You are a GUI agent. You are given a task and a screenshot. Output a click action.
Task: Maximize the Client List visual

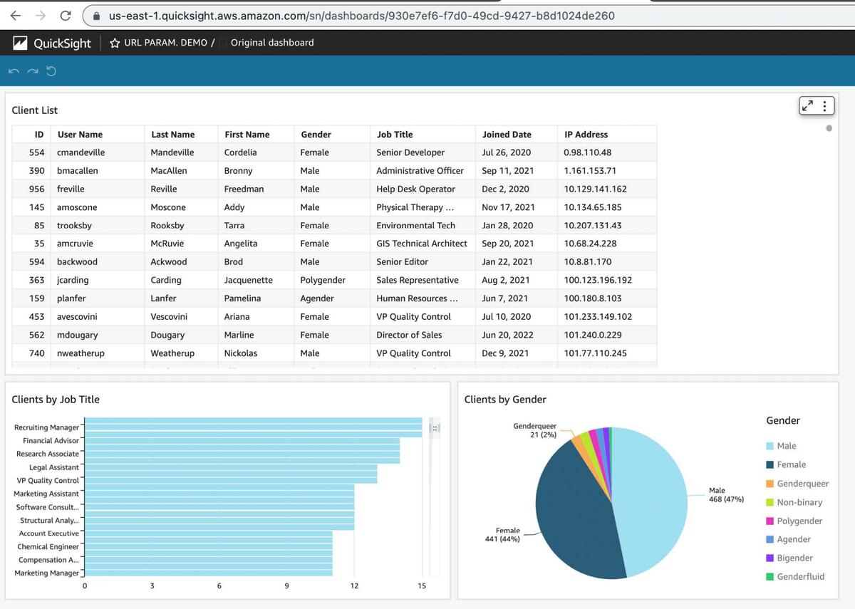[x=807, y=106]
